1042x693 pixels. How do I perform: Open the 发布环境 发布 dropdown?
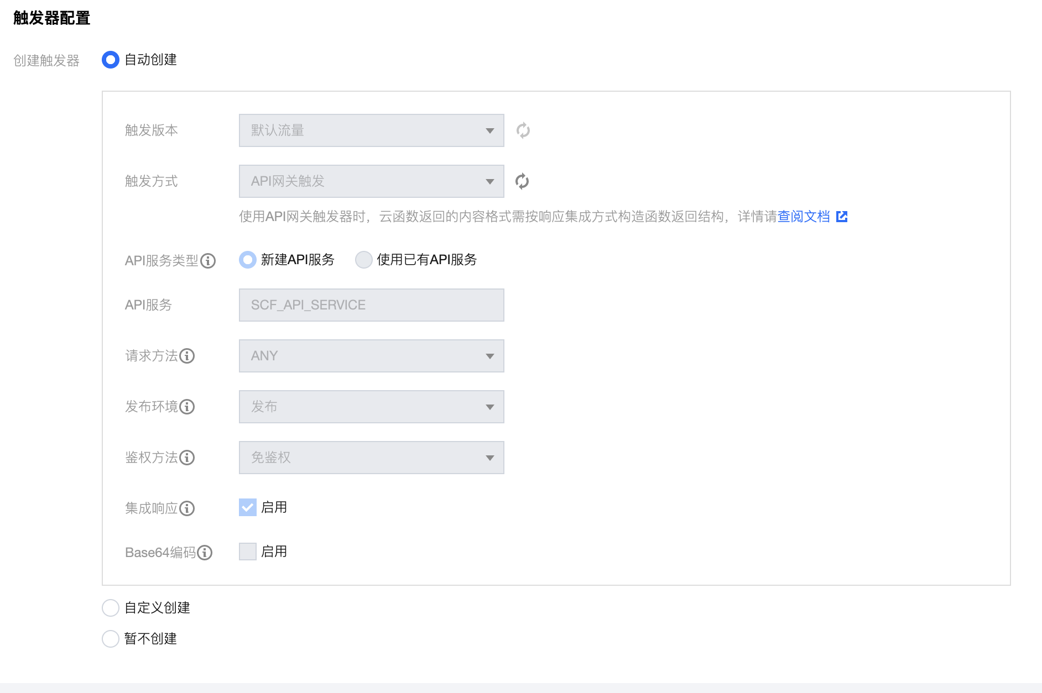pyautogui.click(x=371, y=407)
